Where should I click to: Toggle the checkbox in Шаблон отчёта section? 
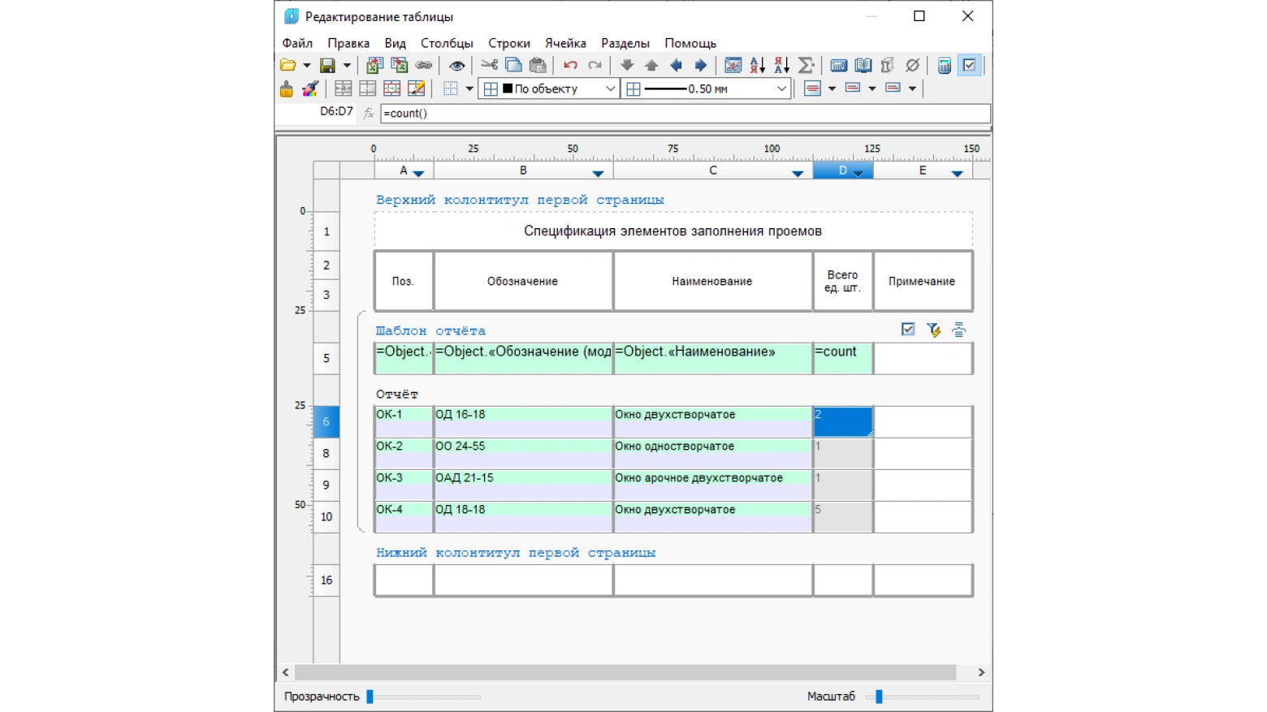(x=908, y=329)
